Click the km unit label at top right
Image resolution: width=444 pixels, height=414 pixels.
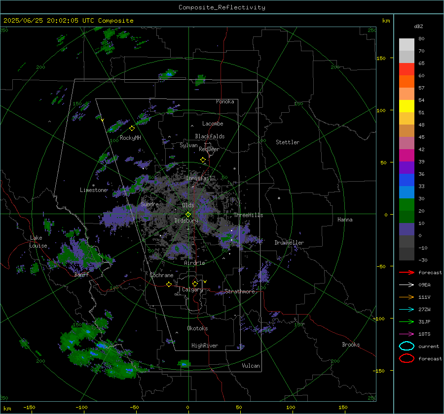[386, 21]
